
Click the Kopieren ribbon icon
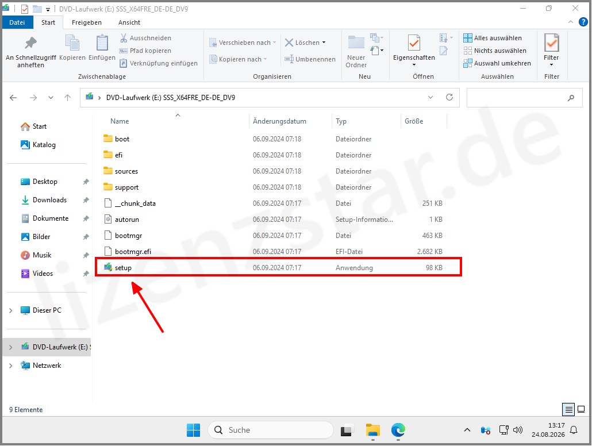[72, 48]
